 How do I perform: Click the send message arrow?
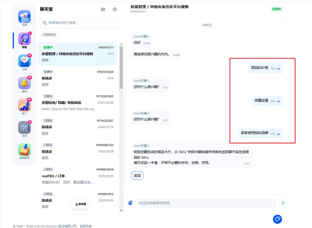click(x=283, y=203)
